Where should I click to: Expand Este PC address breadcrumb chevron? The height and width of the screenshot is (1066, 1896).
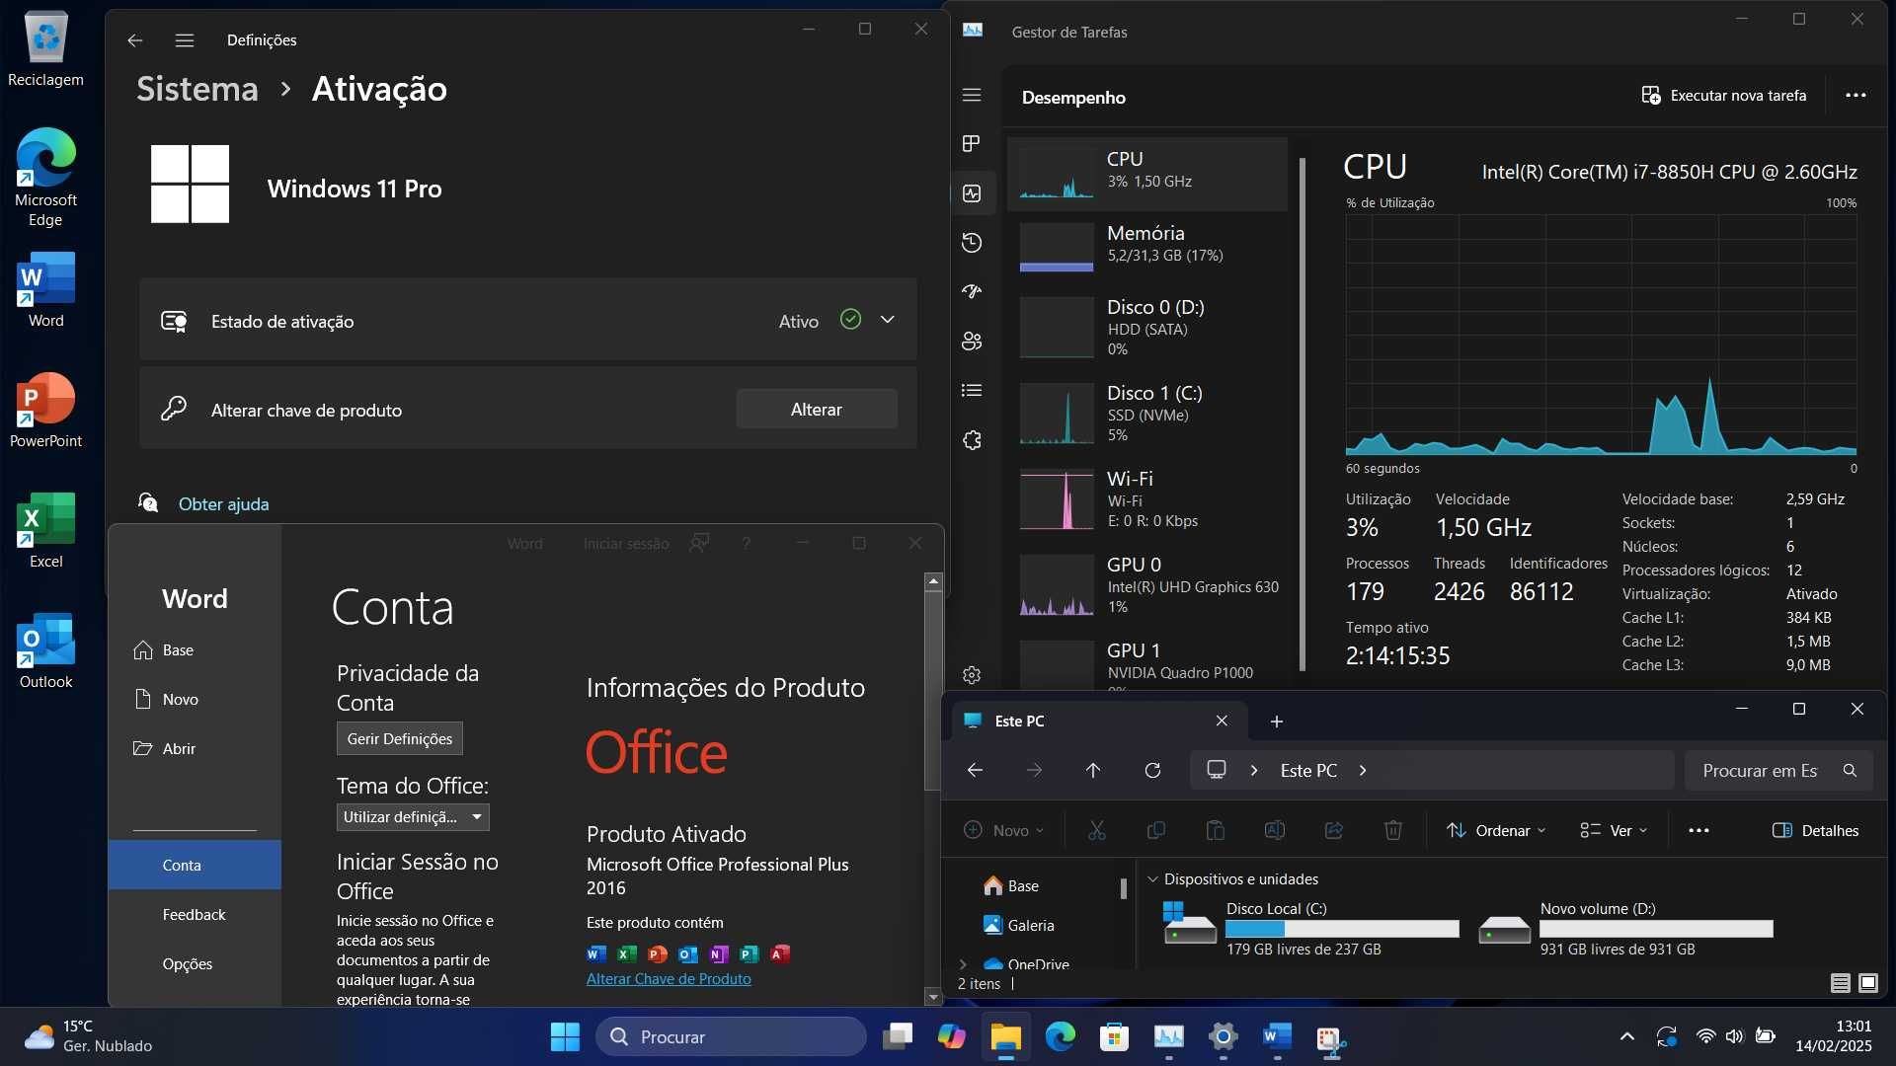[x=1363, y=771]
